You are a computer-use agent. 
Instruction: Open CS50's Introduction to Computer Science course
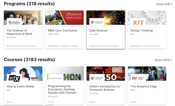tap(104, 88)
